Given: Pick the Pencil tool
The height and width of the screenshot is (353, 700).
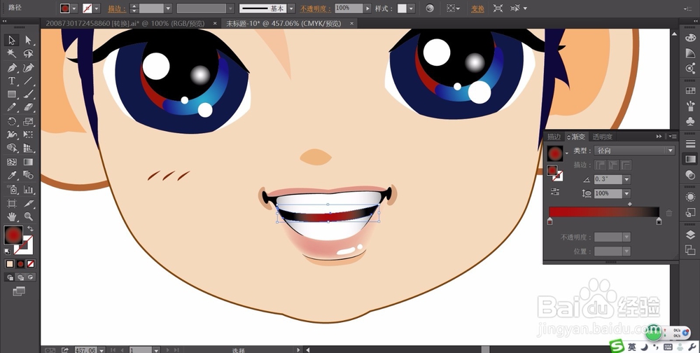Looking at the screenshot, I should [12, 108].
